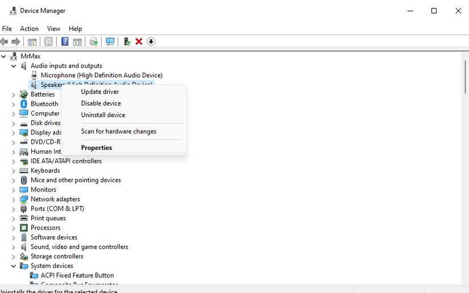Click the Storage controllers icon
The image size is (469, 293).
(24, 257)
